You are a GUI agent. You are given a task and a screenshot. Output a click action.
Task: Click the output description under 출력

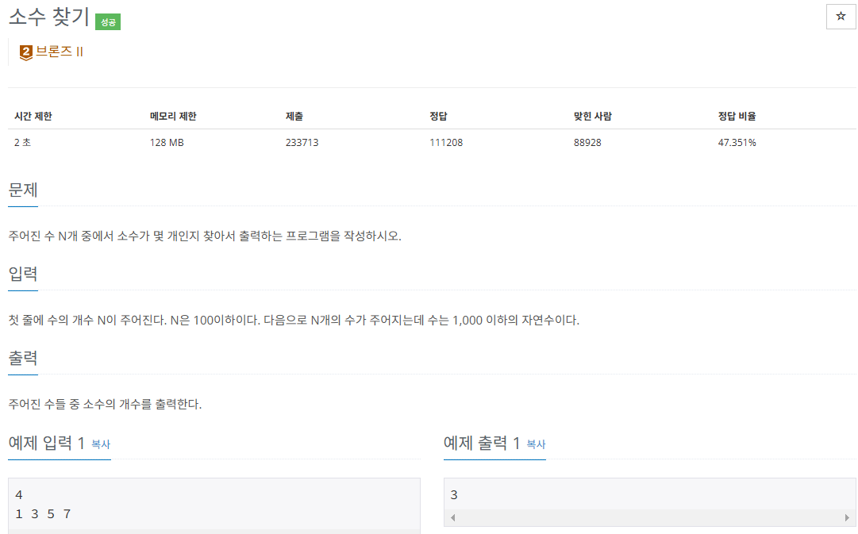(x=105, y=405)
